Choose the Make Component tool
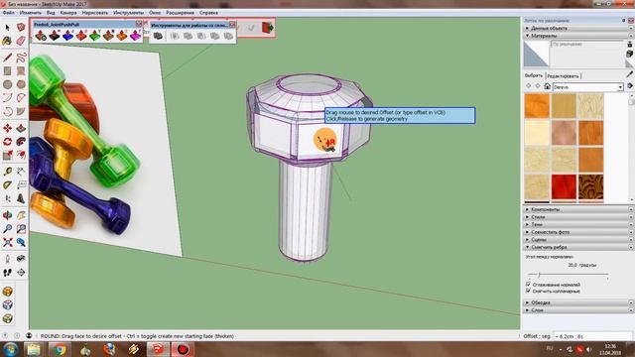The image size is (635, 357). [21, 28]
